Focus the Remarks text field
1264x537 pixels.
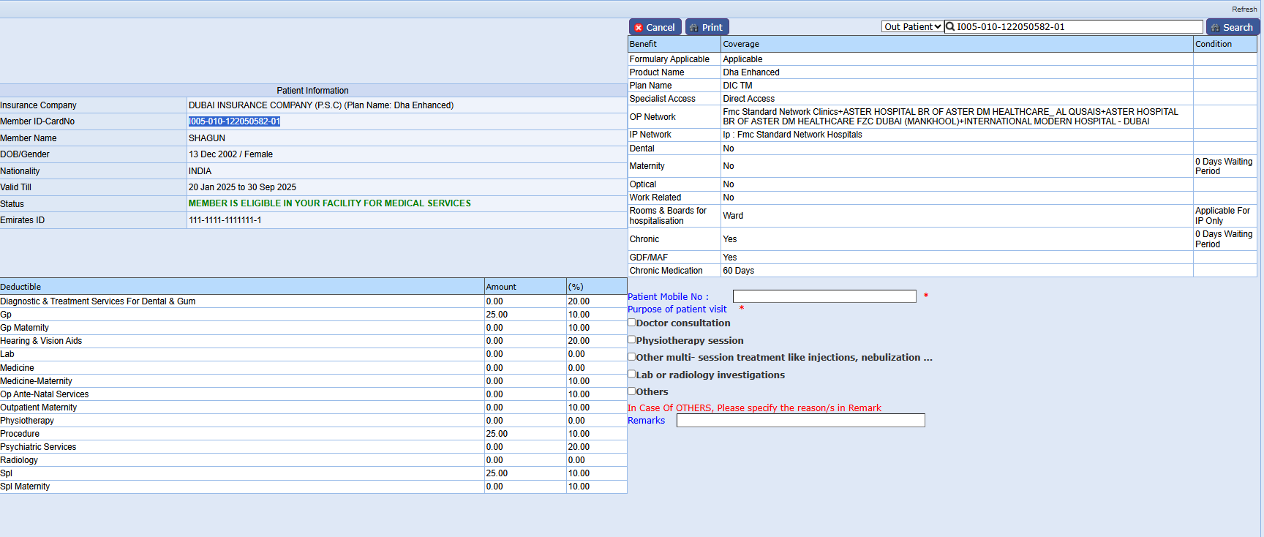point(800,421)
